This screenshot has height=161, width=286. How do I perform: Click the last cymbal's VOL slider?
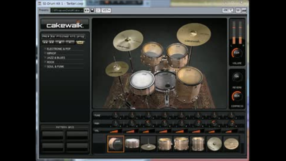231,131
